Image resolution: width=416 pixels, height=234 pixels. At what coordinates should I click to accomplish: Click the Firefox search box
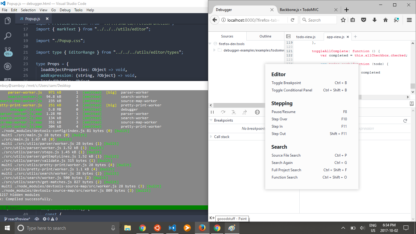[318, 20]
